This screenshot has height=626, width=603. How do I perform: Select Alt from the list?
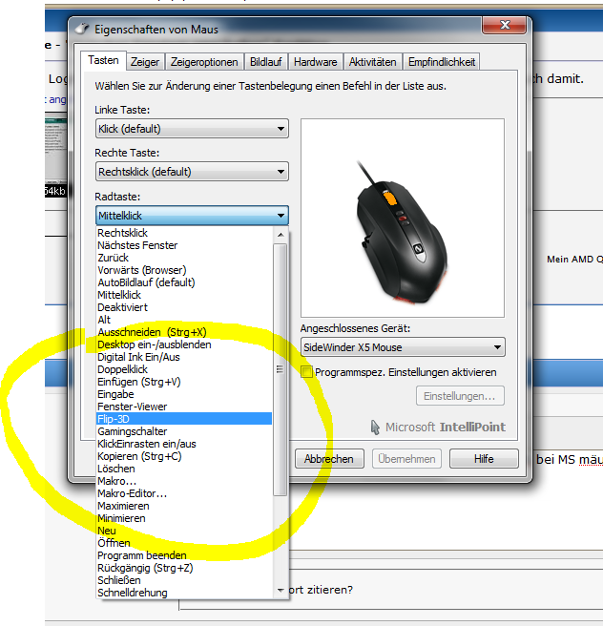tap(184, 320)
